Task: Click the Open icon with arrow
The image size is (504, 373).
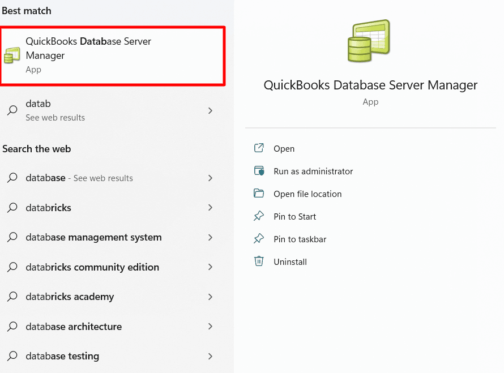Action: [x=259, y=148]
